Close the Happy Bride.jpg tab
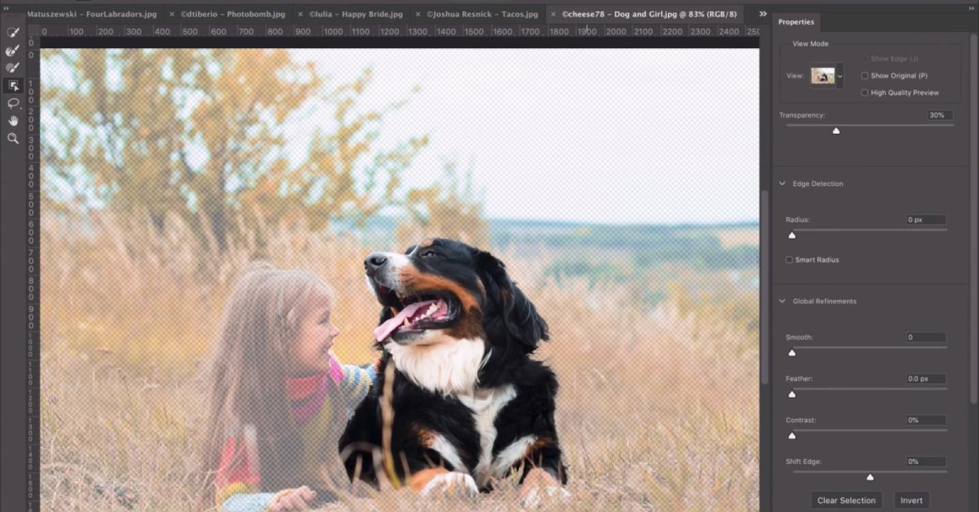Image resolution: width=979 pixels, height=512 pixels. (x=301, y=15)
